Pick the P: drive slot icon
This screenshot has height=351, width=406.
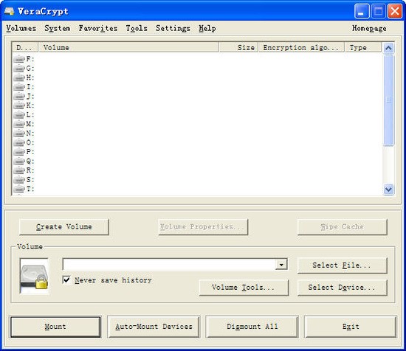(19, 152)
